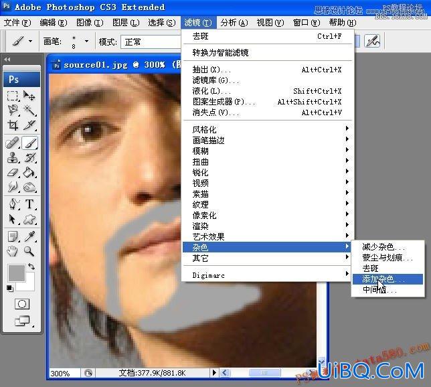
Task: Open the 选择(S) menu
Action: point(162,23)
